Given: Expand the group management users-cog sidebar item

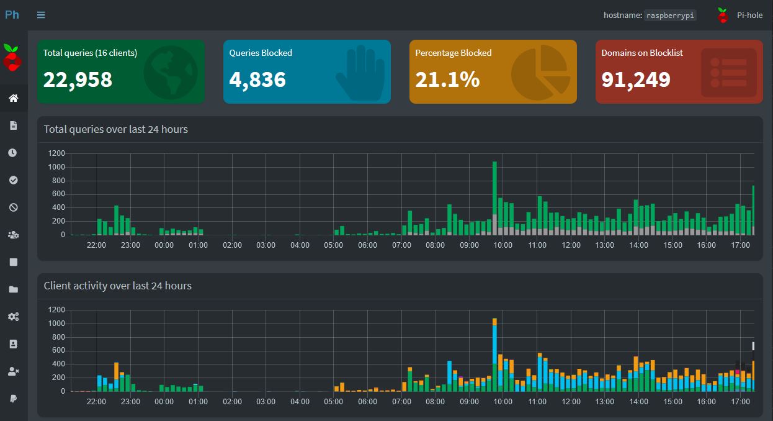Looking at the screenshot, I should [13, 235].
